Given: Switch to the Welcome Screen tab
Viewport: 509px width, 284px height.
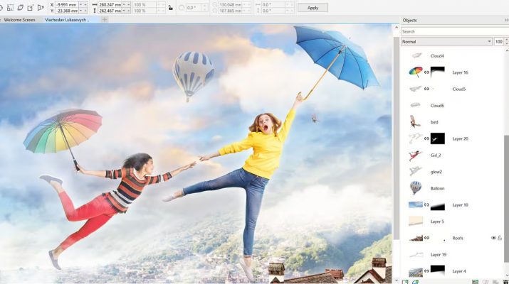Looking at the screenshot, I should 19,20.
